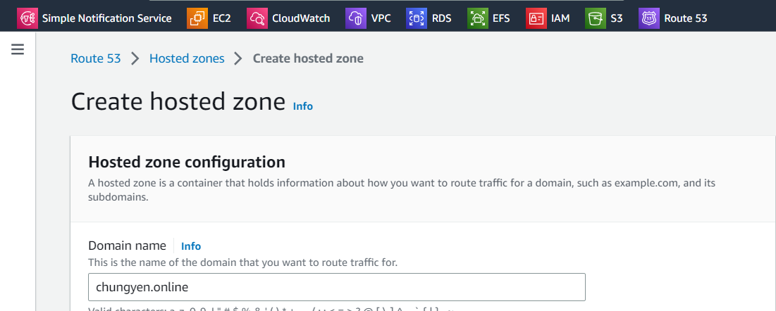This screenshot has width=776, height=311.
Task: Click 'Create hosted zone' breadcrumb text
Action: pos(308,58)
